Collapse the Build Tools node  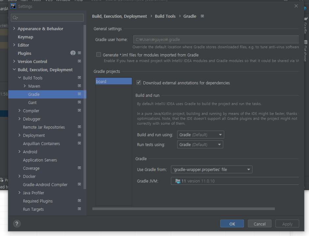(19, 78)
